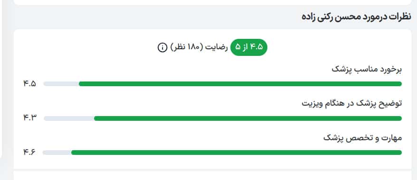Click the ۴.۶ score value
Viewport: 417px width, 180px height.
(x=29, y=153)
